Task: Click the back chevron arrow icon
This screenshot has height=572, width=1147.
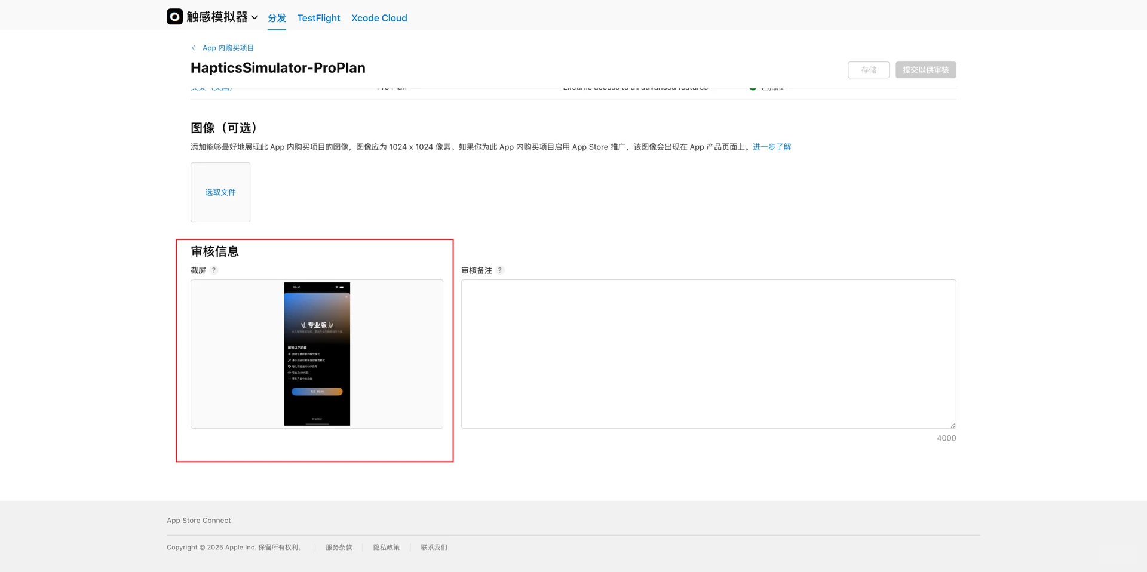Action: pyautogui.click(x=194, y=47)
